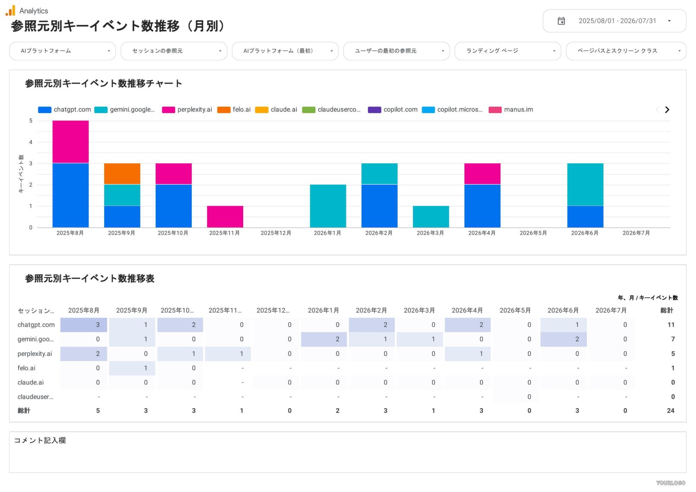The width and height of the screenshot is (696, 492).
Task: Click the gemini.google legend color swatch
Action: (x=101, y=110)
